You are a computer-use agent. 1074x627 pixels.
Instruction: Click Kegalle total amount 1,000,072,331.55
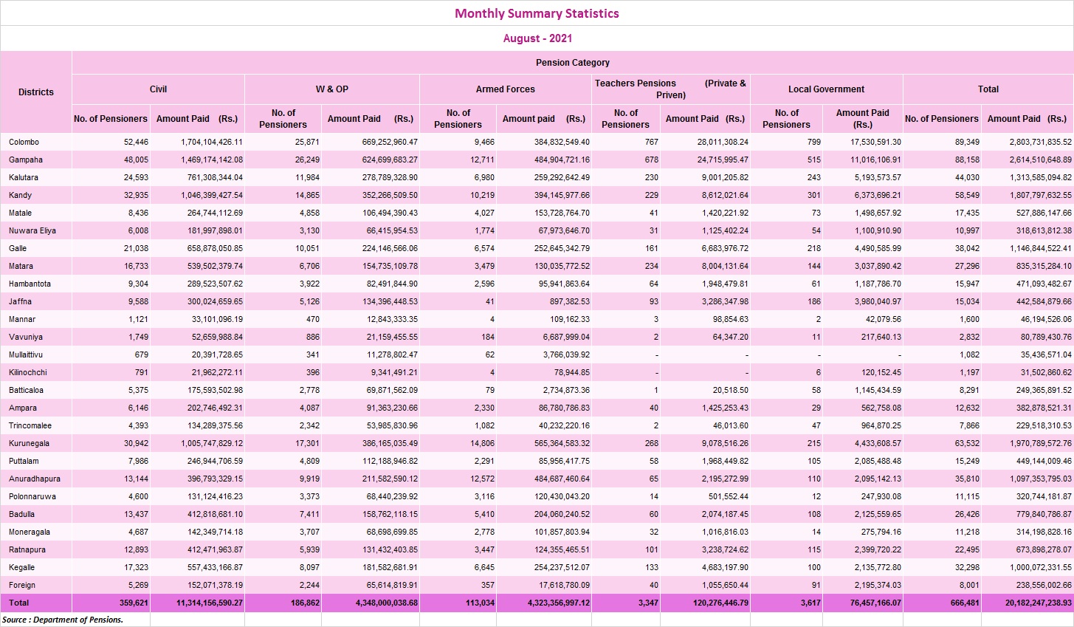click(x=1041, y=567)
